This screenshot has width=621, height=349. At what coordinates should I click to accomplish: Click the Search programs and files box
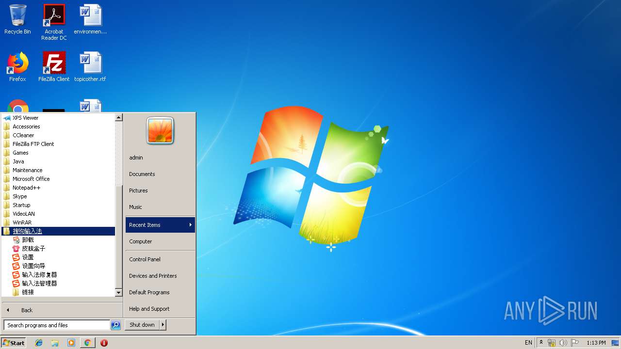coord(57,325)
